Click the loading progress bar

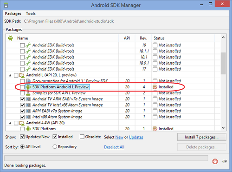(106, 158)
